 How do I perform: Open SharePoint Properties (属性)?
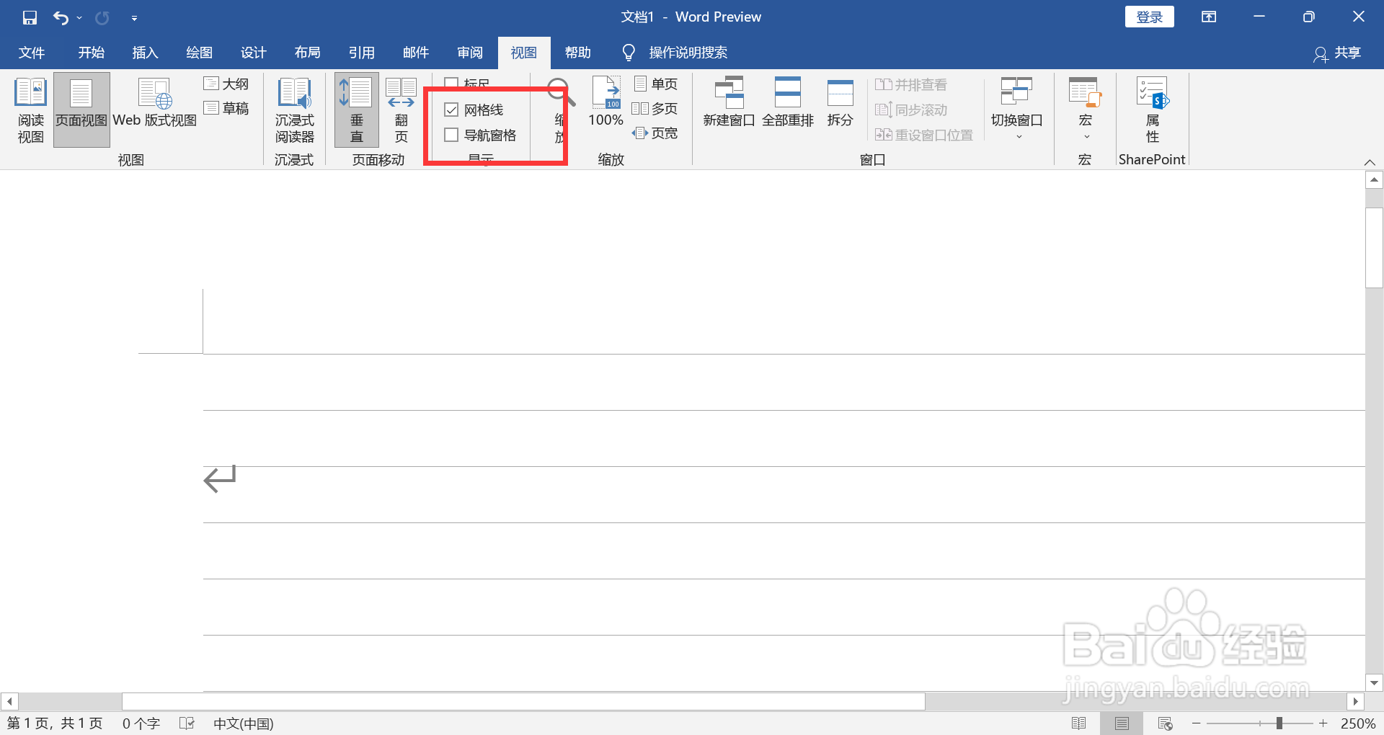point(1153,110)
